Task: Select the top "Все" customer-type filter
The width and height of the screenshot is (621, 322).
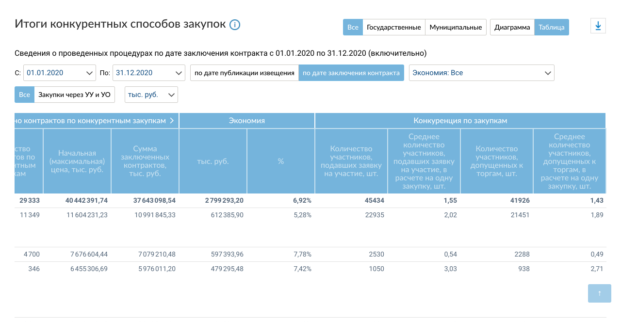Action: [x=353, y=27]
